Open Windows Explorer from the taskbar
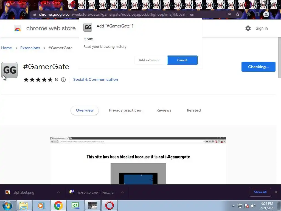 pyautogui.click(x=24, y=206)
